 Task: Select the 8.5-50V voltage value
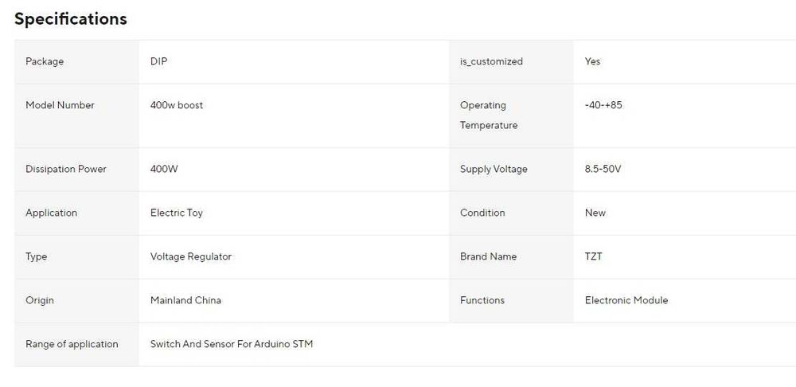603,169
